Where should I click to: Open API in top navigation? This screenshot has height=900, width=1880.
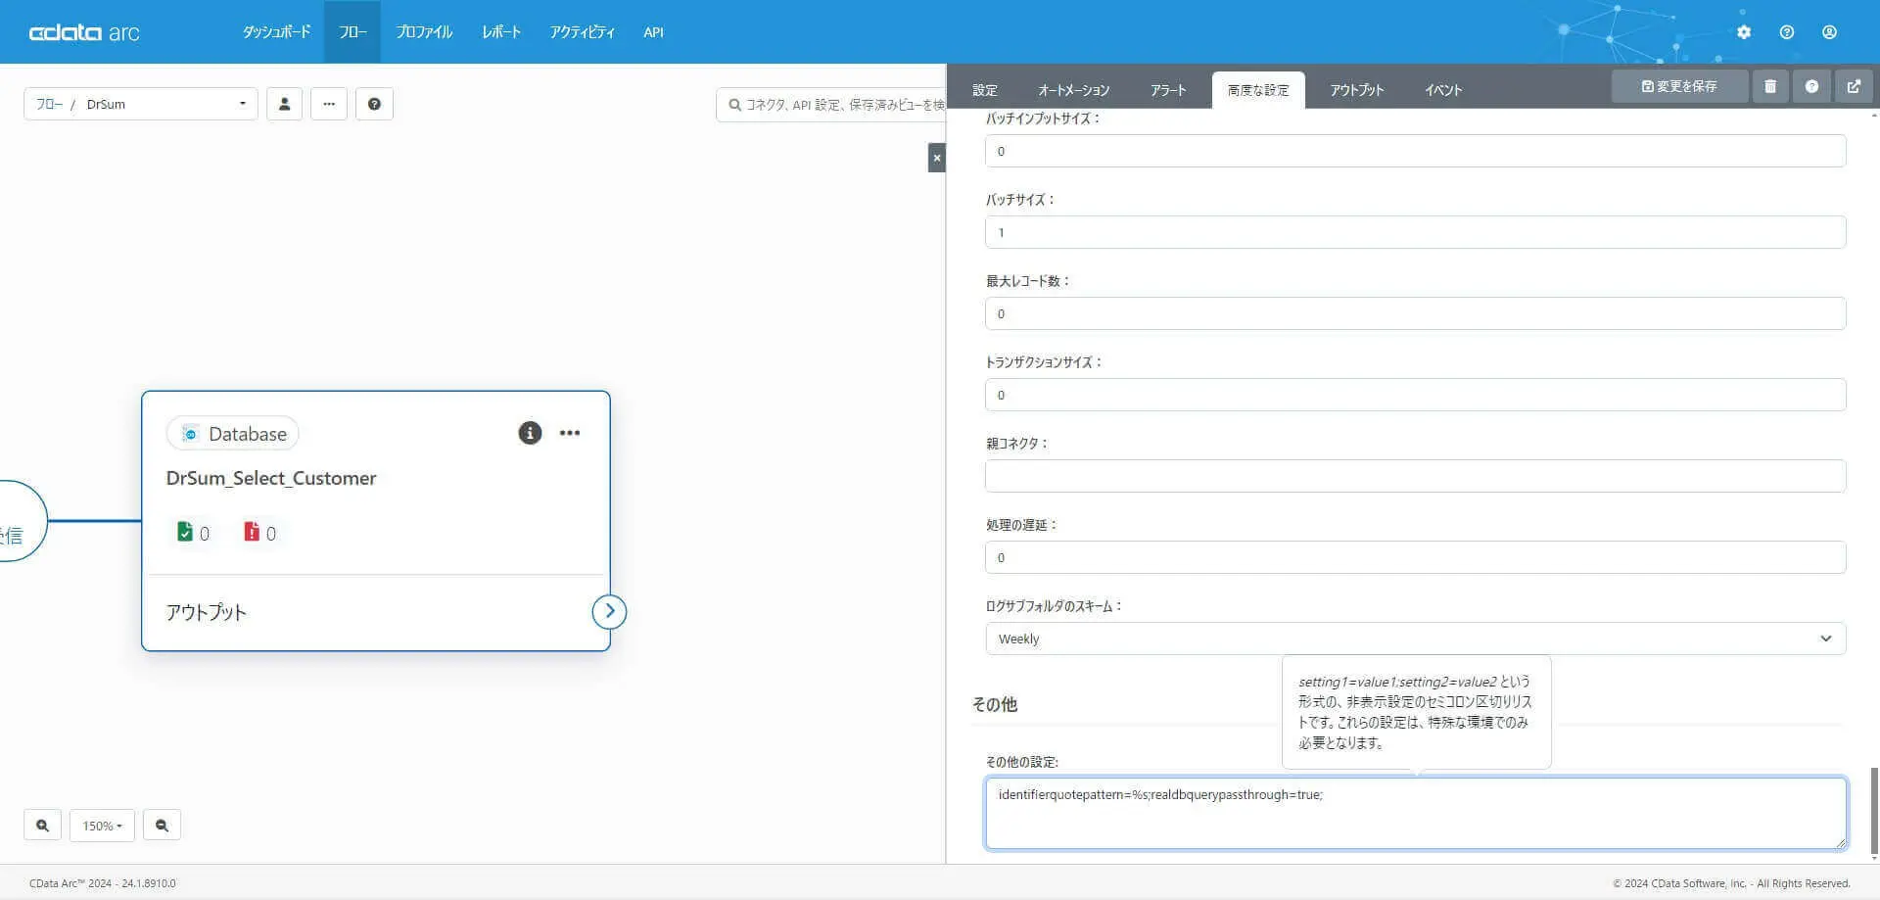tap(654, 32)
